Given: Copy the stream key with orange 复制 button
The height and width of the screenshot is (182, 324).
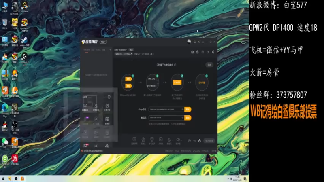Looking at the screenshot, I should [188, 118].
